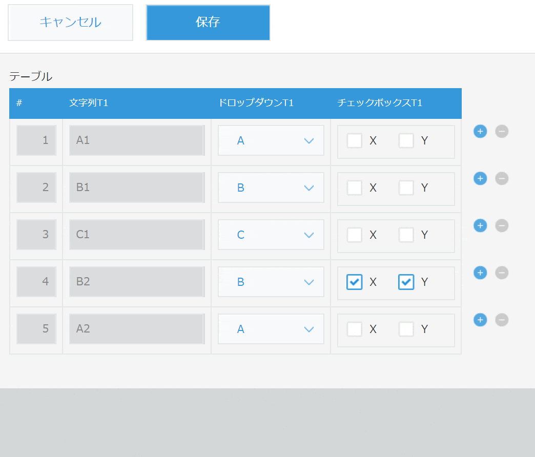Delete row B2 using minus icon
Viewport: 535px width, 457px height.
(502, 273)
